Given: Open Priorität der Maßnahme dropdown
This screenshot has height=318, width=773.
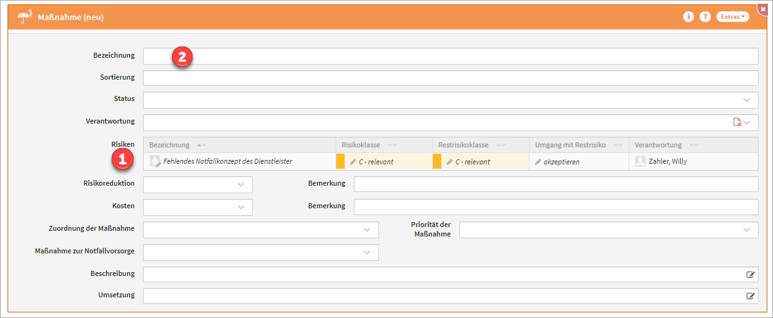Looking at the screenshot, I should (746, 230).
